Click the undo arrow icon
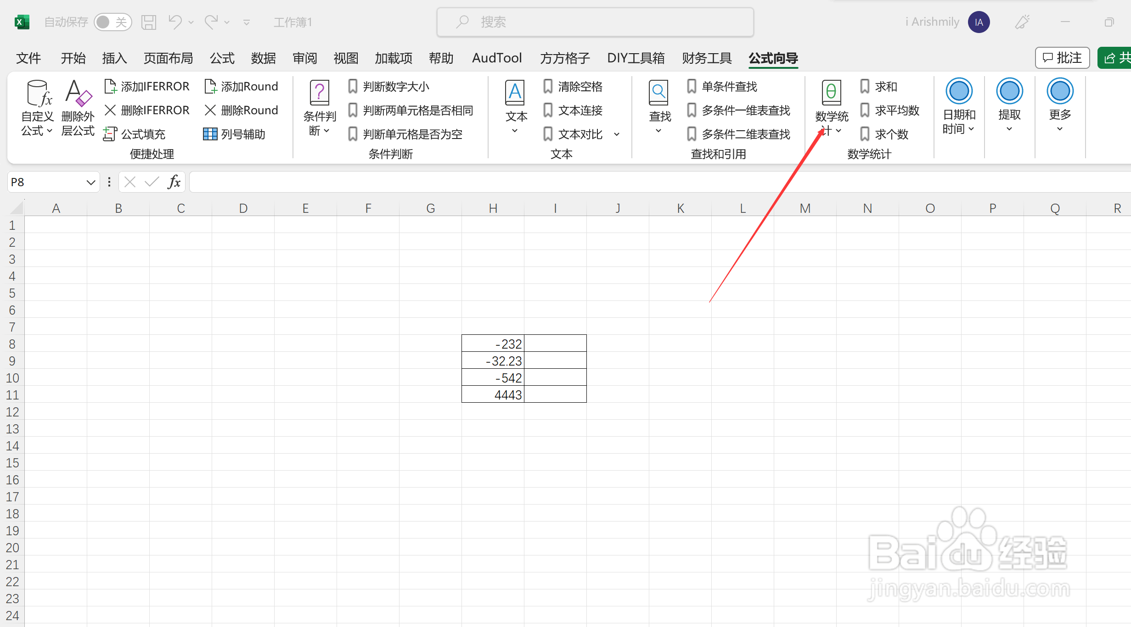Image resolution: width=1131 pixels, height=627 pixels. [175, 22]
